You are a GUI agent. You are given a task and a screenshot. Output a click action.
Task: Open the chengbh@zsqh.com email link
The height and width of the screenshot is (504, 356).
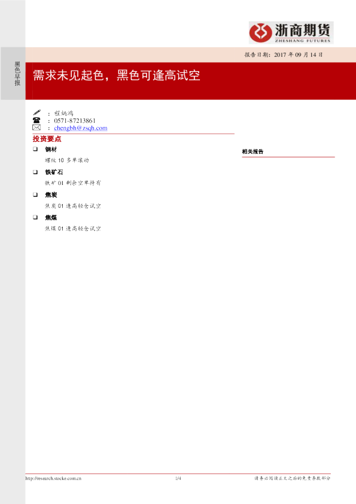(x=81, y=128)
